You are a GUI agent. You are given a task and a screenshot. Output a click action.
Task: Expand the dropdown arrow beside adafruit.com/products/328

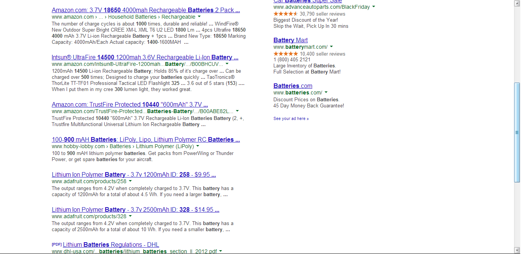pyautogui.click(x=130, y=217)
